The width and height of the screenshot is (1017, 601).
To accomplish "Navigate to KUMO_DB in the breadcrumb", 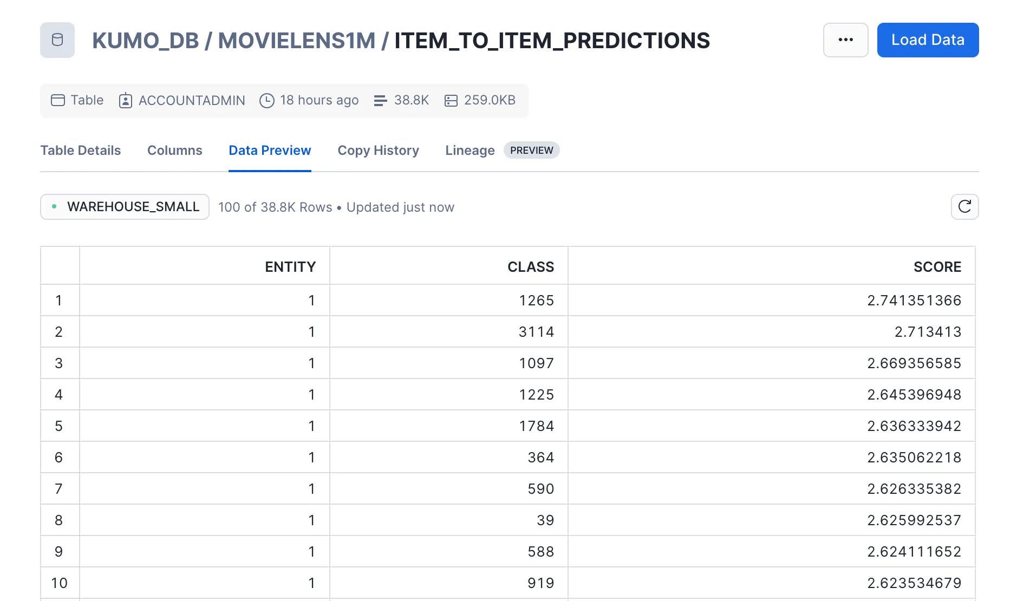I will (x=145, y=41).
